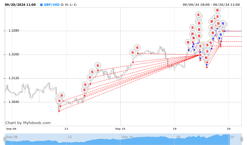Click GBP/USD blue legend square

coord(42,5)
